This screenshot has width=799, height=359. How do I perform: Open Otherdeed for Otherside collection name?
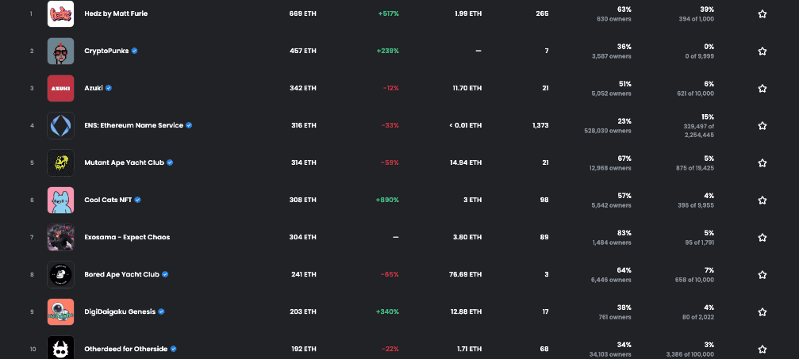125,349
